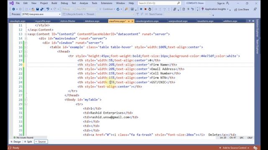Click the Step Over arrow icon
Image resolution: width=268 pixels, height=150 pixels.
click(x=165, y=9)
